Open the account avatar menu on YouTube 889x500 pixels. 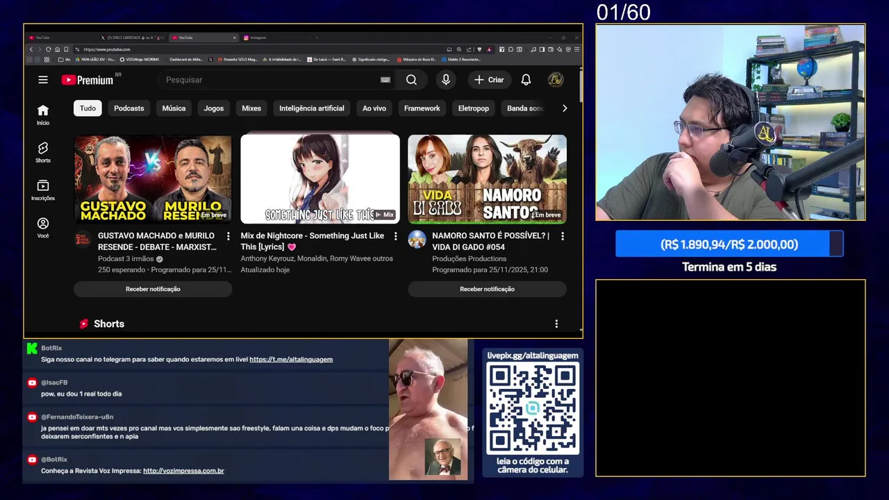pos(556,80)
